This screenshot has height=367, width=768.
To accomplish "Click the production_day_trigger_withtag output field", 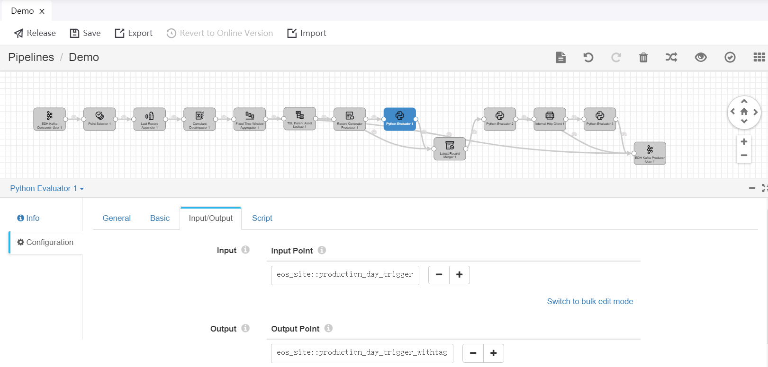I will pos(362,353).
